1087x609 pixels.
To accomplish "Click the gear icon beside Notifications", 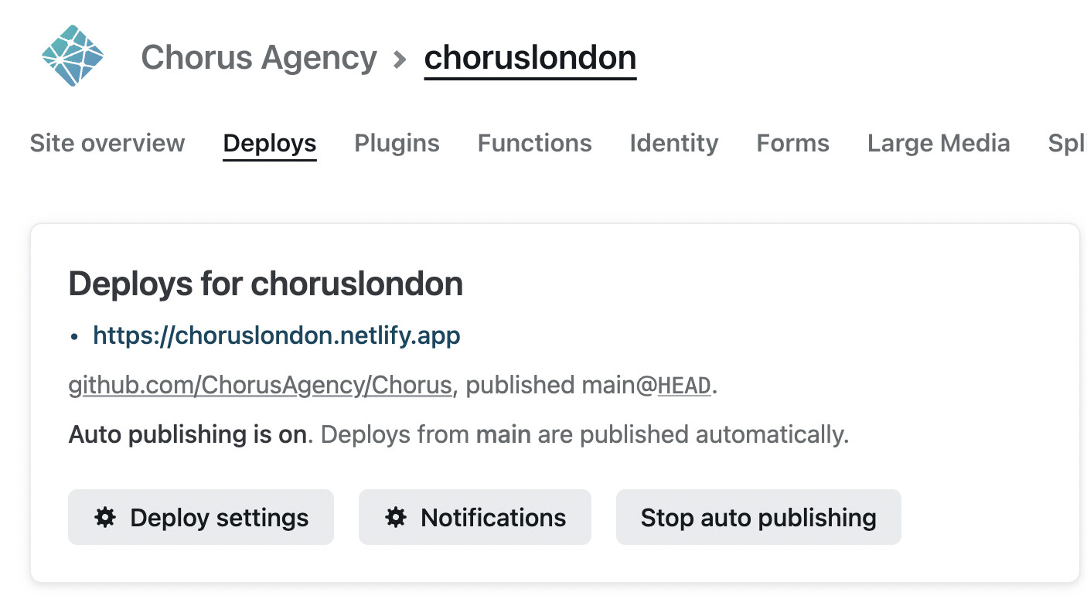I will pos(395,517).
